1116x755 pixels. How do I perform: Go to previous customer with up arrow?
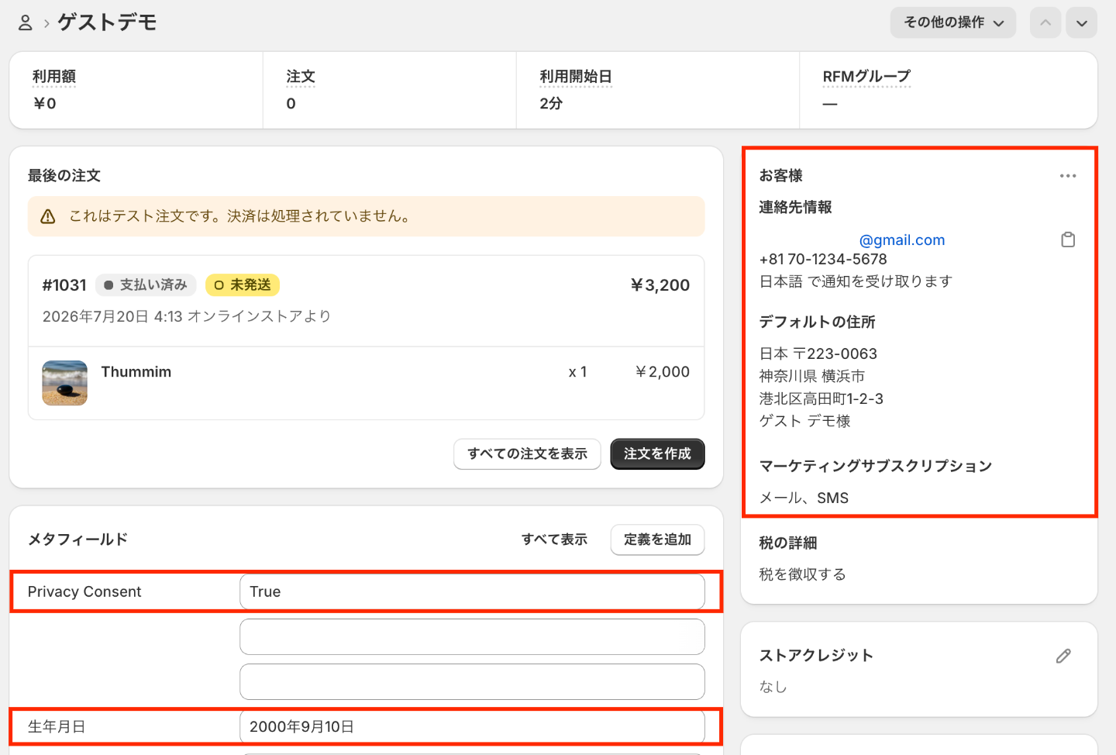(x=1045, y=22)
